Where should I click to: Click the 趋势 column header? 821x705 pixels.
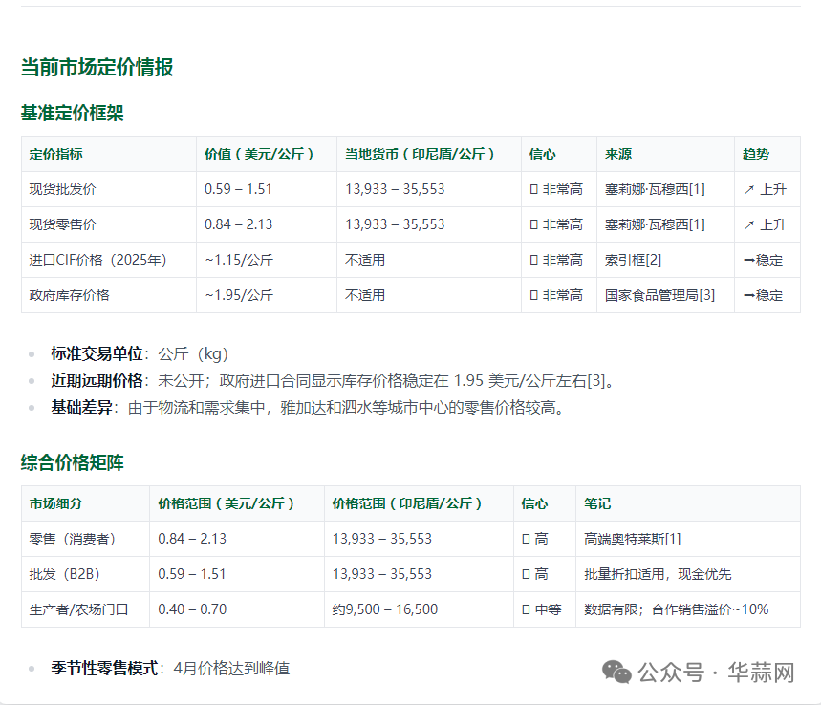pyautogui.click(x=756, y=154)
